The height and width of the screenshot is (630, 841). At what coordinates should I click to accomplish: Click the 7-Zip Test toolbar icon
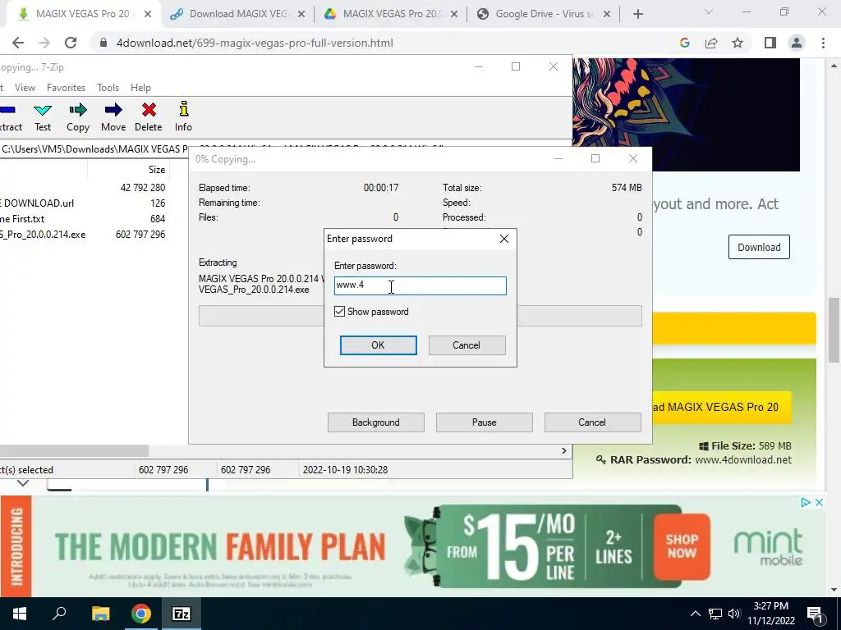point(43,116)
